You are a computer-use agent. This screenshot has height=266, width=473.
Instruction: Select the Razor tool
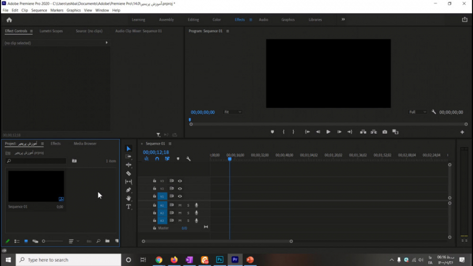(129, 173)
